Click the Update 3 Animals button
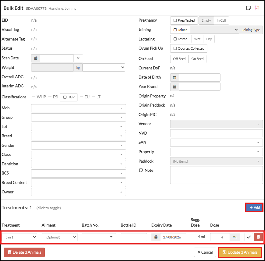This screenshot has width=265, height=261. coord(240,252)
